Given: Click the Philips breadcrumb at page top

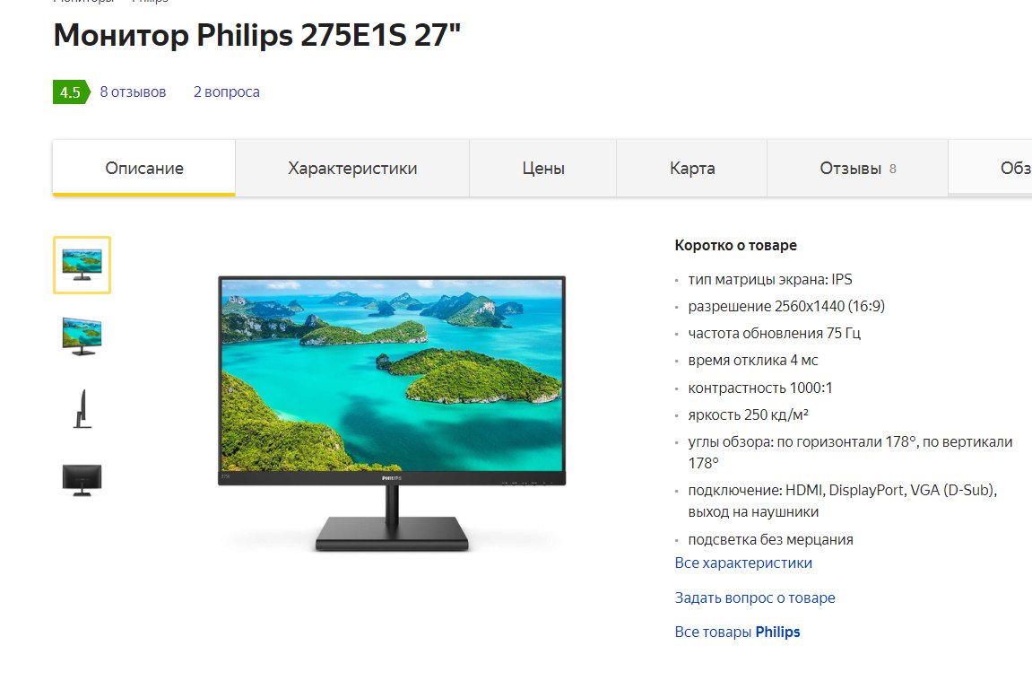Looking at the screenshot, I should 150,1.
